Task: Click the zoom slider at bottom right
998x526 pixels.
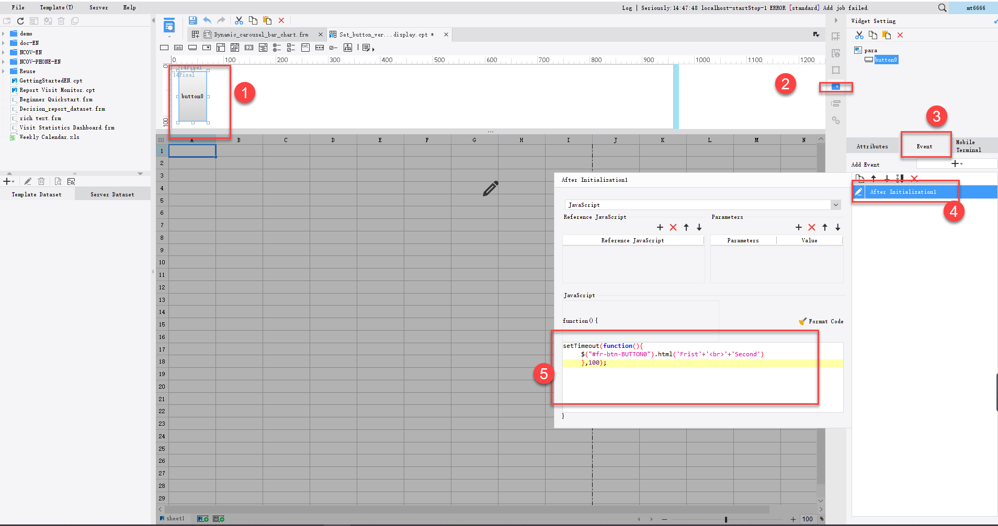Action: (x=725, y=519)
